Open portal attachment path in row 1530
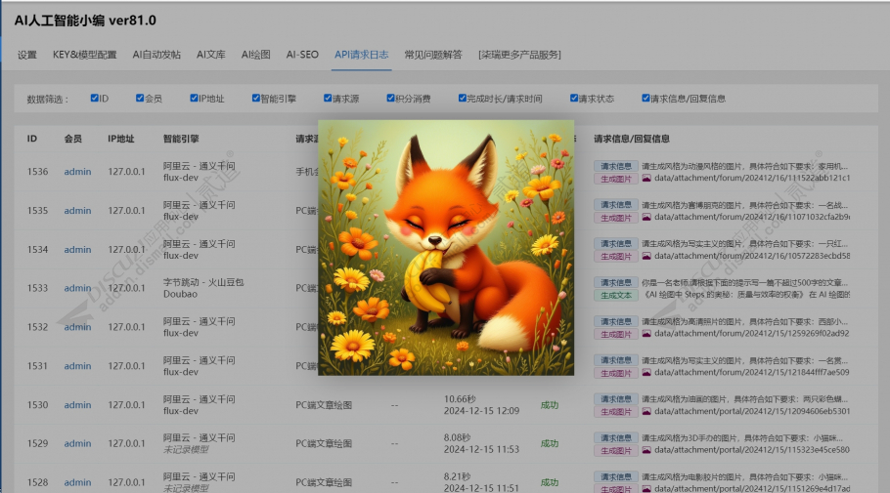The image size is (890, 493). [752, 411]
